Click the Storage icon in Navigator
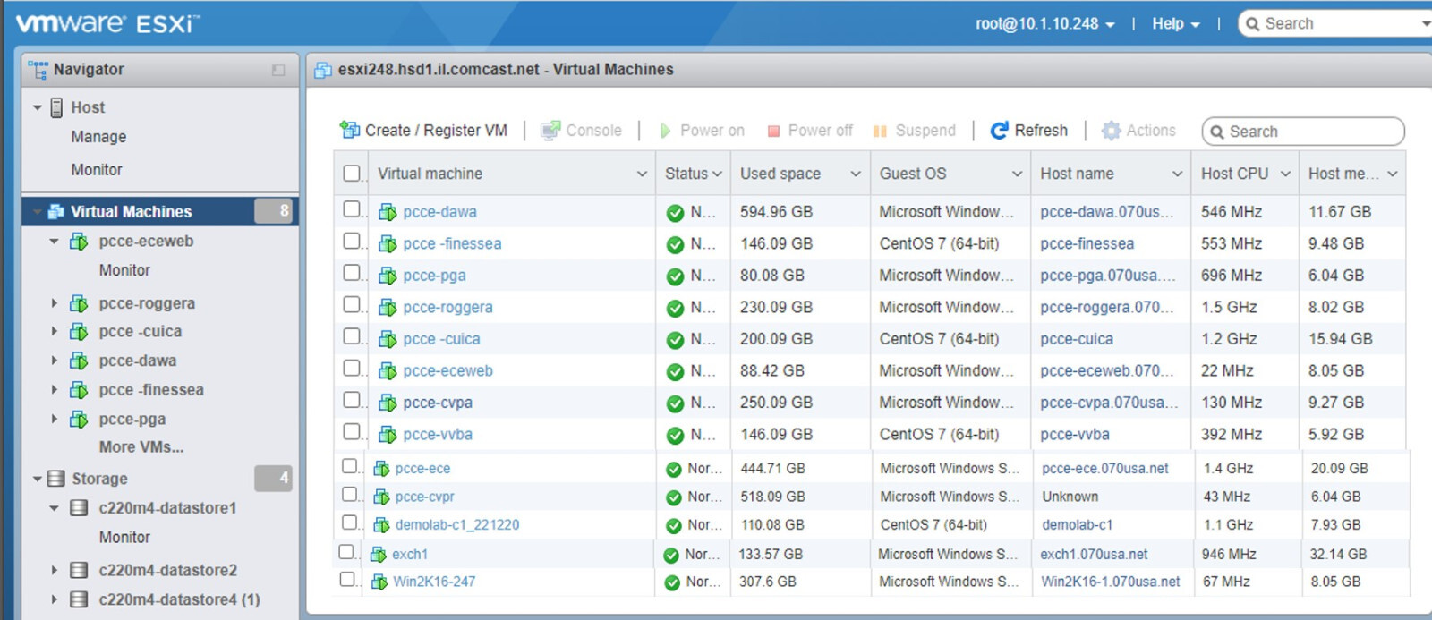 [55, 479]
